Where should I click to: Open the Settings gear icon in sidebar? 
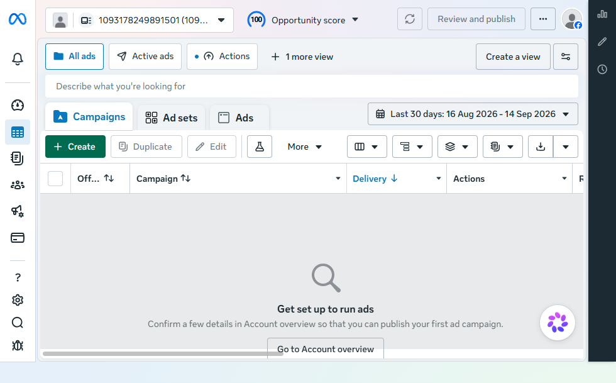pyautogui.click(x=18, y=300)
